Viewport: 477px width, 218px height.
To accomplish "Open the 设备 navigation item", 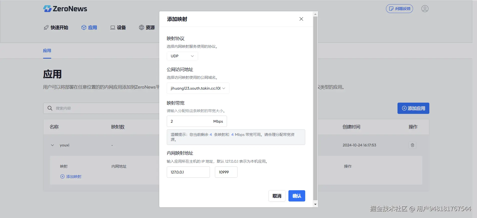I will pyautogui.click(x=118, y=28).
